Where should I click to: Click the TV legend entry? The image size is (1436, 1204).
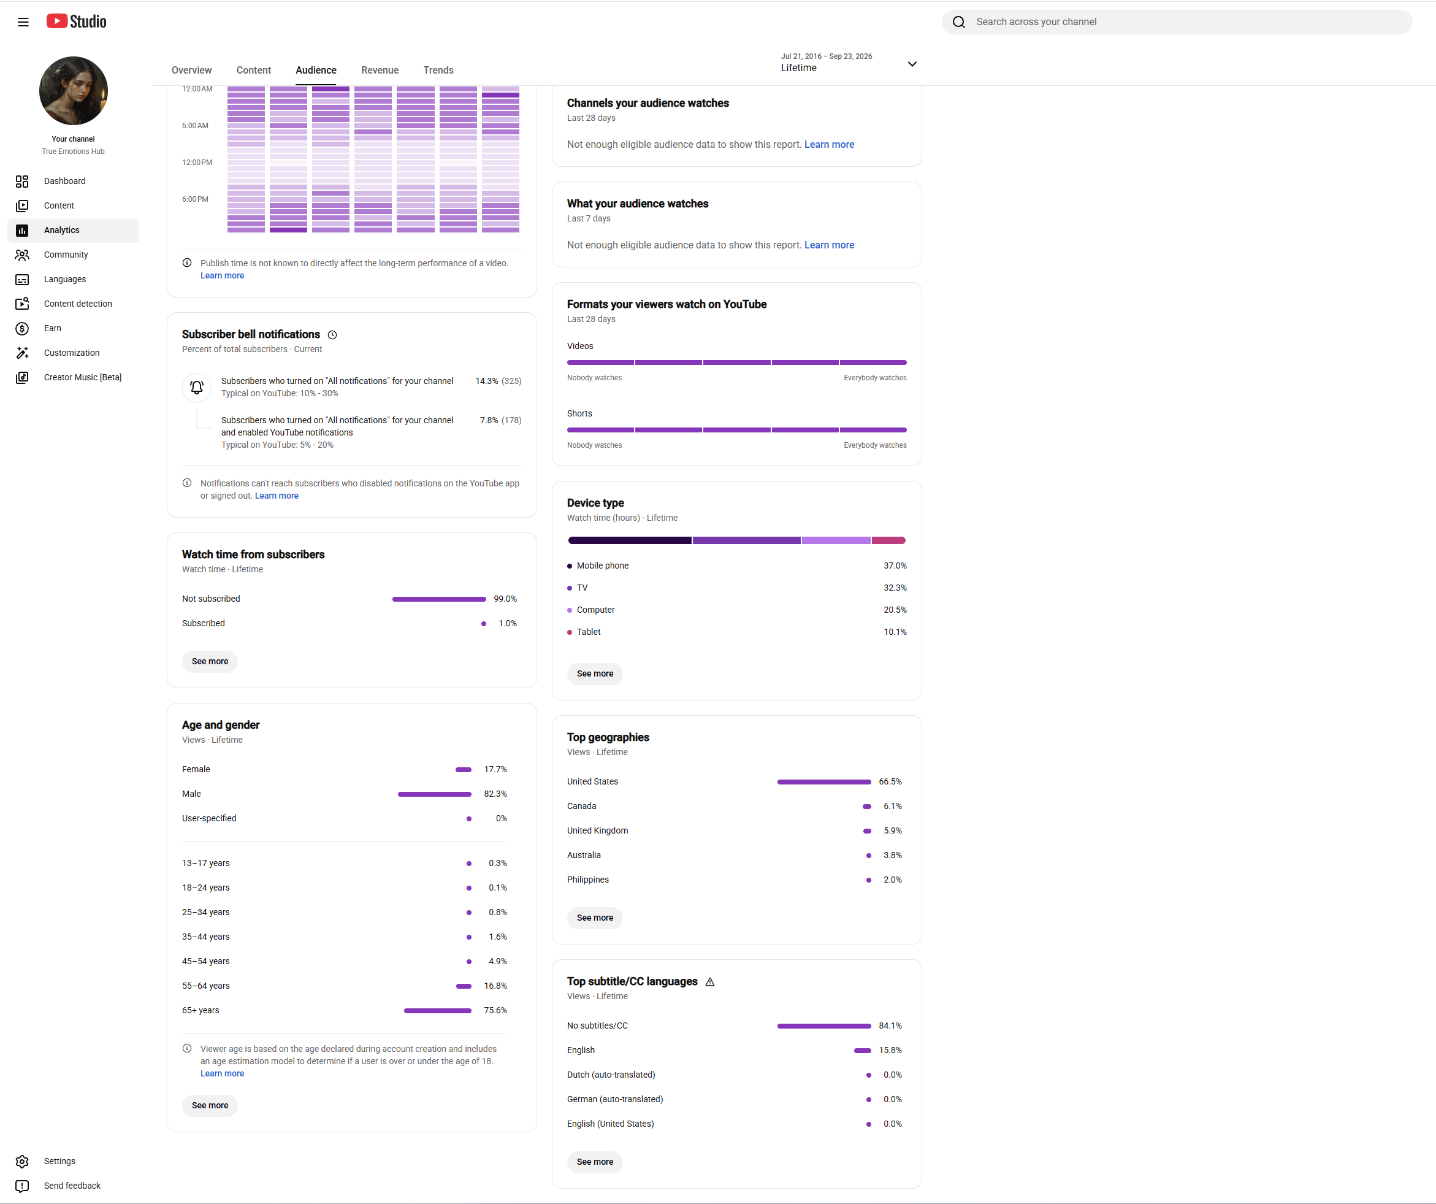coord(736,588)
